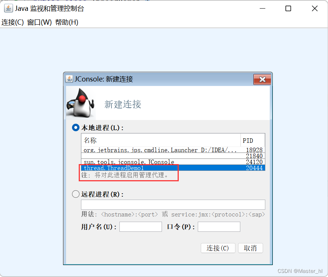Select the 本地进程 (L) radio button
This screenshot has width=328, height=277.
(x=76, y=127)
